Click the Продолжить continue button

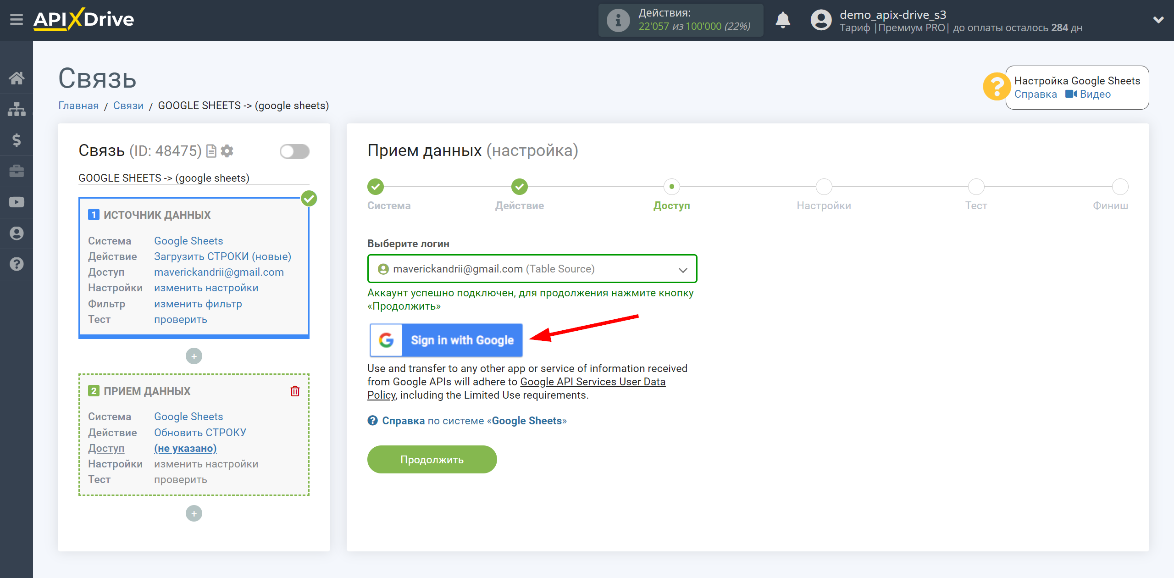pyautogui.click(x=433, y=459)
